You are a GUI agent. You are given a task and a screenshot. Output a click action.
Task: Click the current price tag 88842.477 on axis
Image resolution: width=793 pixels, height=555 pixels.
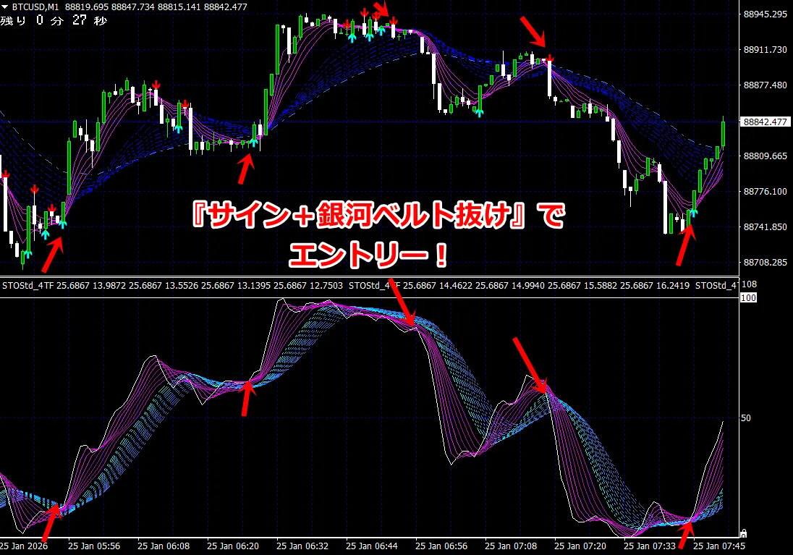(766, 122)
